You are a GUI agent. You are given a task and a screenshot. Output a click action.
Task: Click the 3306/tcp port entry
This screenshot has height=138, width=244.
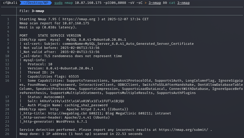28,40
